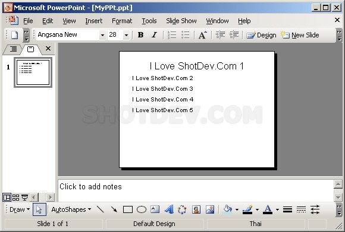Expand the font size 28 dropdown

[126, 35]
